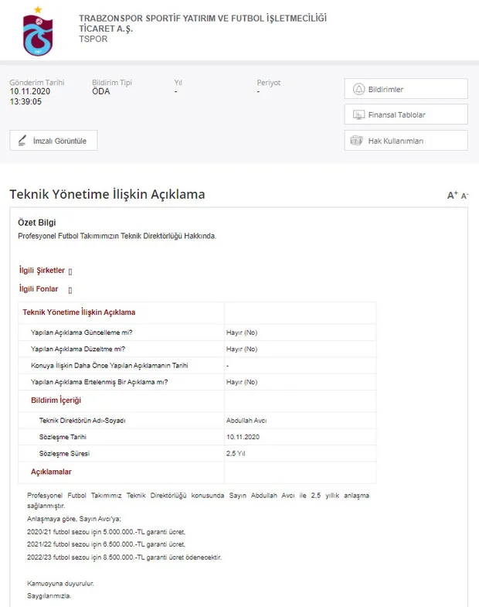Screen dimensions: 479x607
Task: Click the Finansal Tablolar chart icon
Action: point(358,114)
